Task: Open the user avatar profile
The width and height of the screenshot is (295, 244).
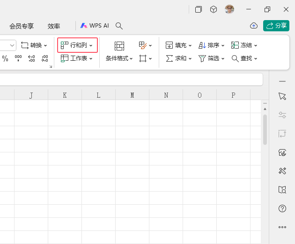Action: 229,9
